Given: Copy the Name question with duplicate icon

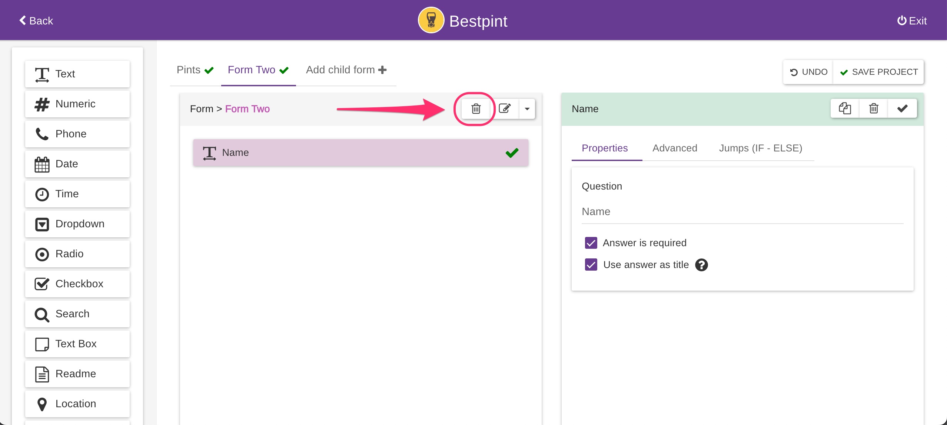Looking at the screenshot, I should 845,108.
